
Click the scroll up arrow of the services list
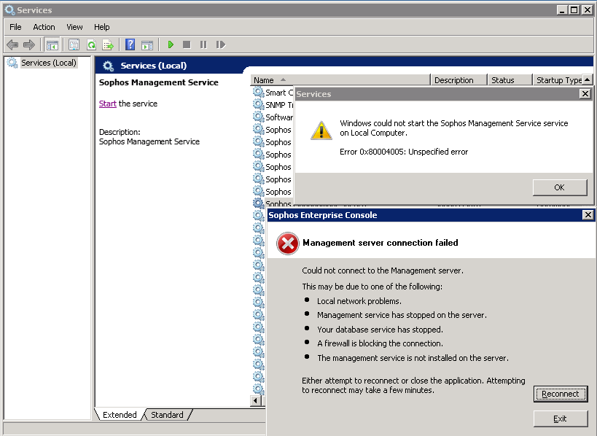pyautogui.click(x=588, y=79)
